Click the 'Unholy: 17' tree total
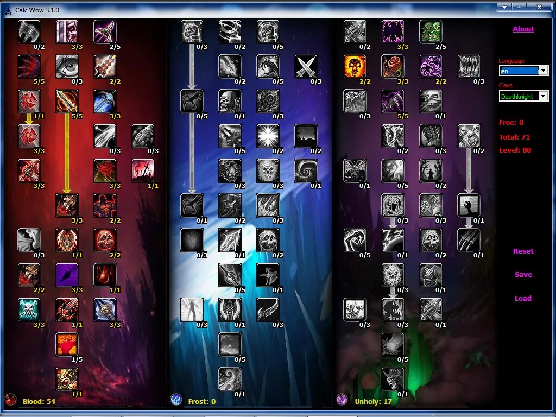The height and width of the screenshot is (417, 556). (373, 401)
